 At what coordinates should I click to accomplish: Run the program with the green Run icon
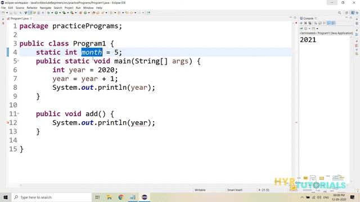coord(56,13)
